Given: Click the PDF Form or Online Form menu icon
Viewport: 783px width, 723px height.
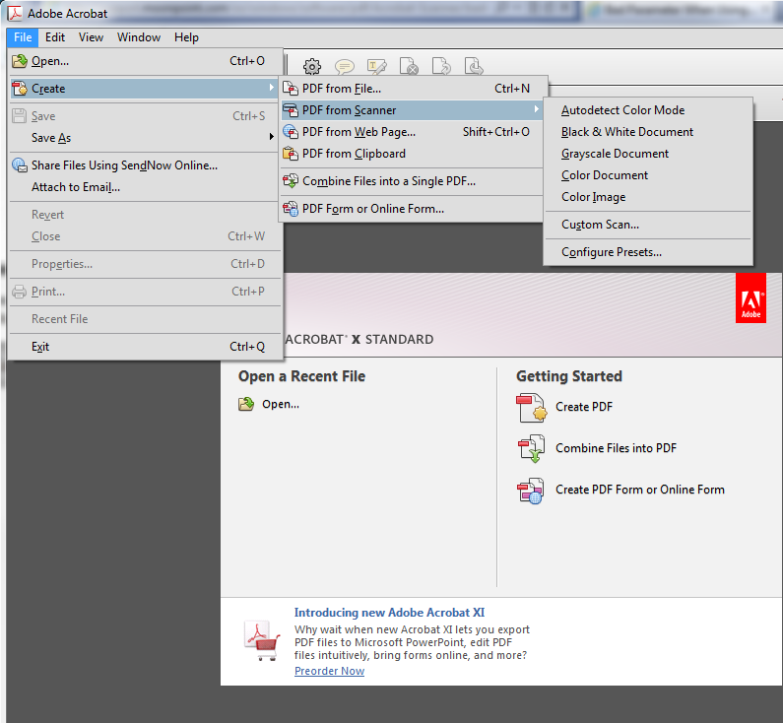Looking at the screenshot, I should point(291,208).
